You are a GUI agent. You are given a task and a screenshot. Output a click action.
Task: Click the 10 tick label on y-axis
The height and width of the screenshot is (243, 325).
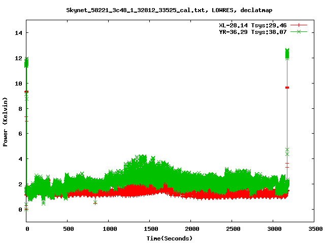pyautogui.click(x=18, y=83)
